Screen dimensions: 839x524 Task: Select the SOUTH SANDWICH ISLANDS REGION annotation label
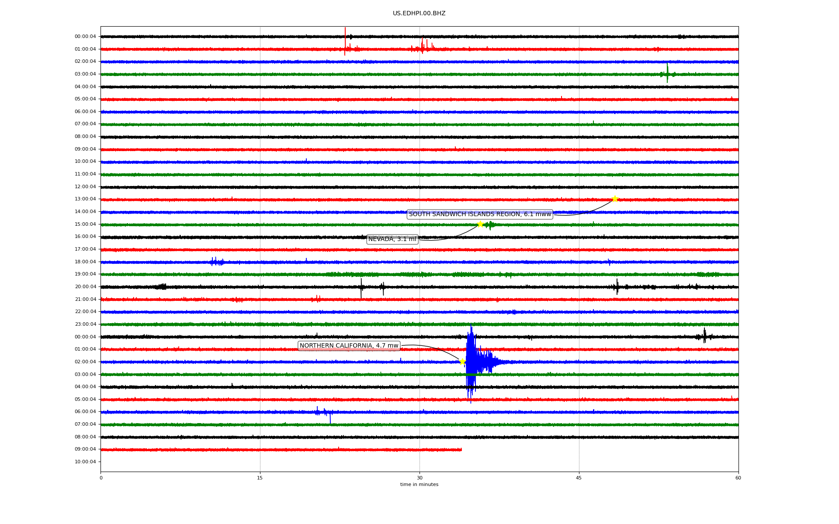pos(480,214)
